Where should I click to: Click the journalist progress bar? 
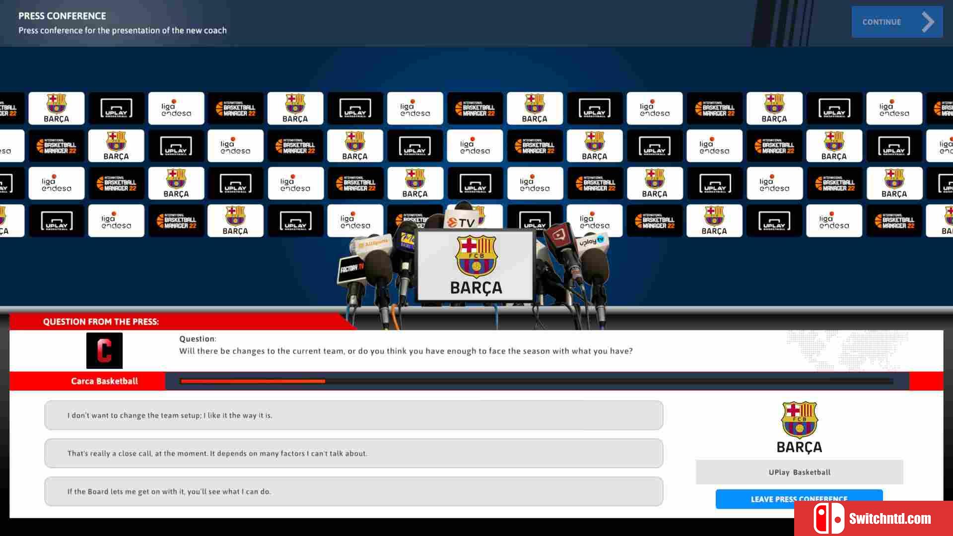coord(537,381)
